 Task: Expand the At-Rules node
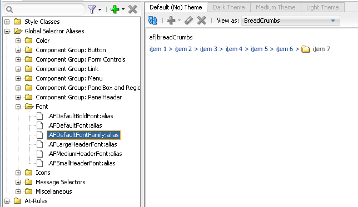coord(7,201)
